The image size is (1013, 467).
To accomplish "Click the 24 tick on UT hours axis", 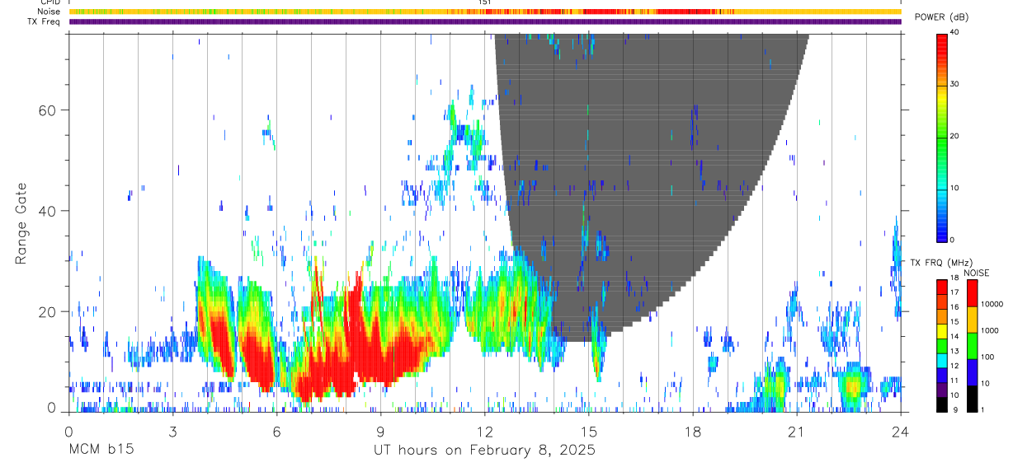I will (901, 431).
